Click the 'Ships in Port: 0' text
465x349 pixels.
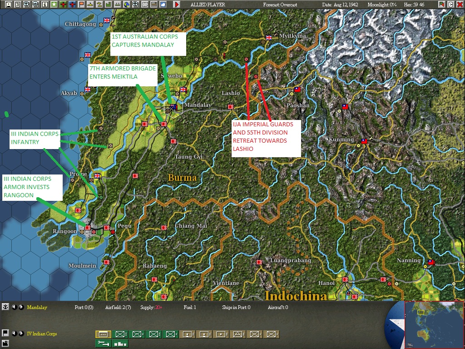point(236,307)
